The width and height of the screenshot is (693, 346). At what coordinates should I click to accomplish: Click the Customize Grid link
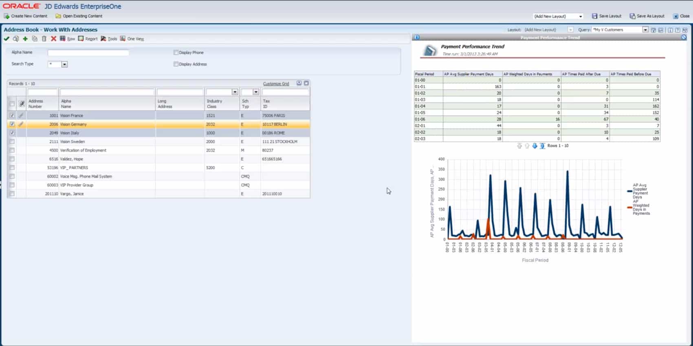point(276,83)
